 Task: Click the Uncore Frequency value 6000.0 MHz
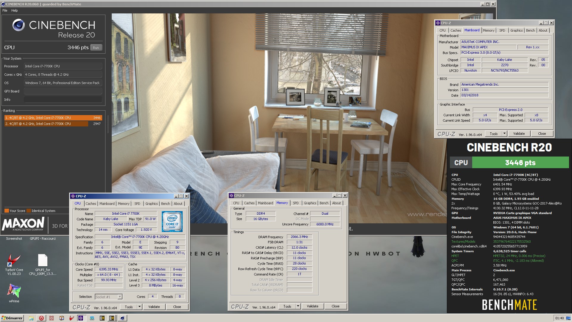[x=325, y=224]
